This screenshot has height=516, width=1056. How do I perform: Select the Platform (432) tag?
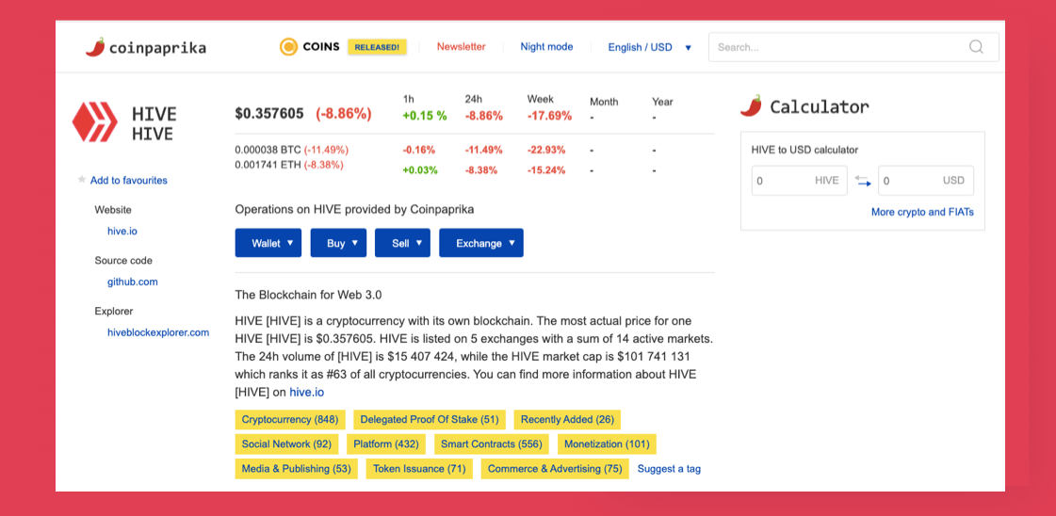pos(386,444)
